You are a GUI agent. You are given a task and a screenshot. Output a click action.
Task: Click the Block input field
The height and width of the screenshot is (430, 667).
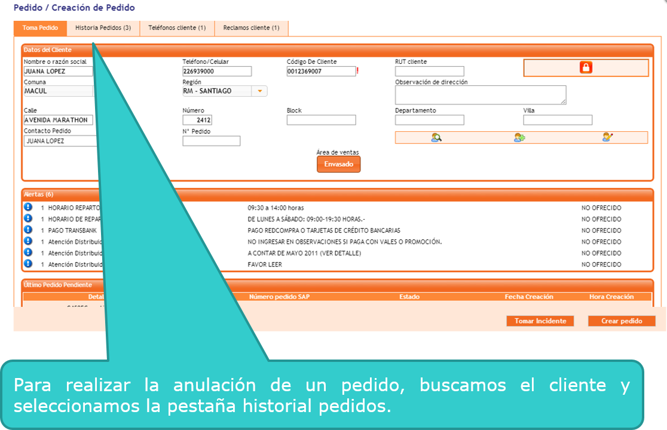click(321, 120)
